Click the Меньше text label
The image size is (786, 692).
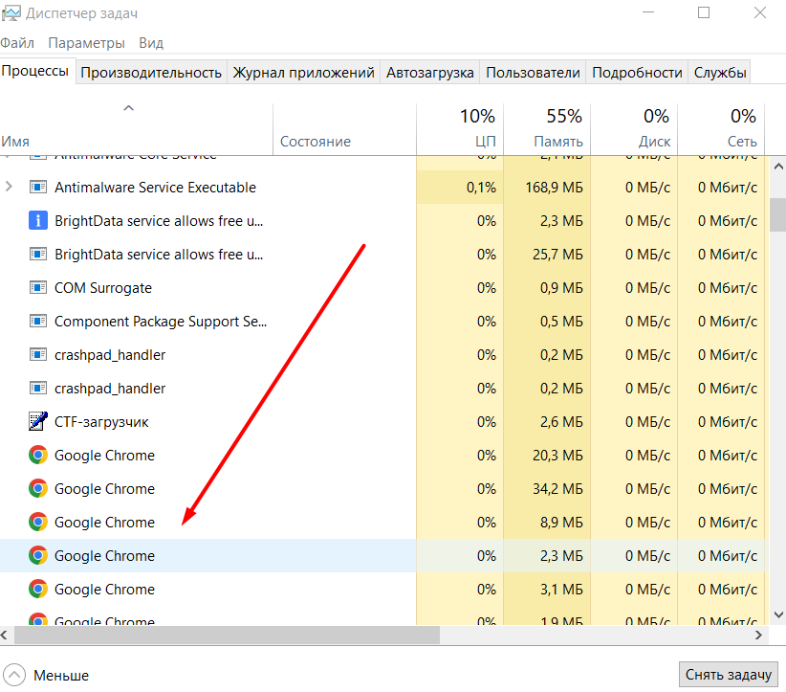coord(61,676)
